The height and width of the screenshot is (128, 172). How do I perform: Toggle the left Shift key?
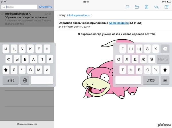[6, 69]
